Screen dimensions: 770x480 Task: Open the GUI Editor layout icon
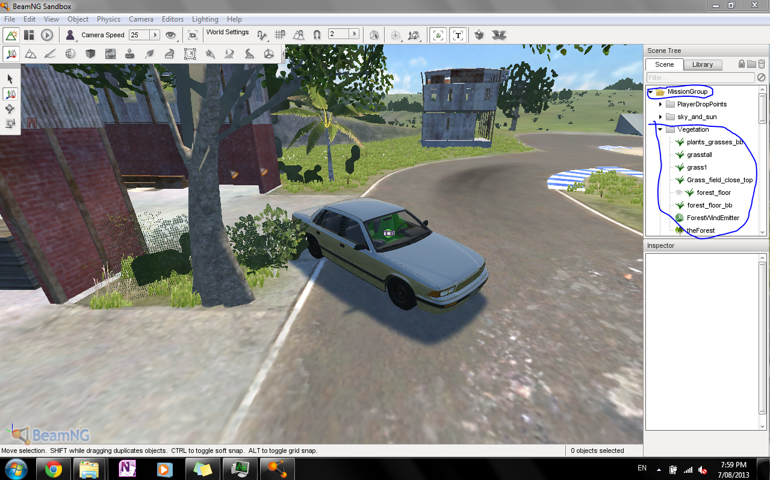[29, 35]
